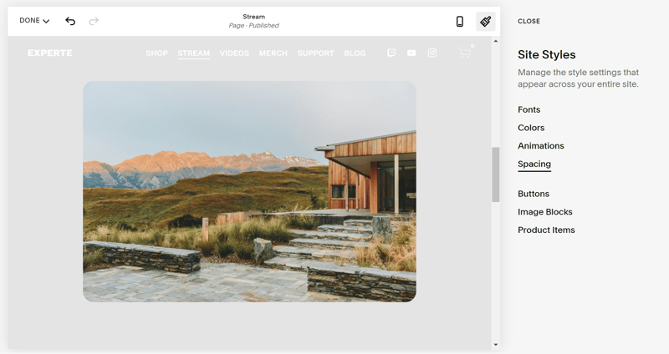This screenshot has height=354, width=669.
Task: Open the Twitch social icon link
Action: 391,53
